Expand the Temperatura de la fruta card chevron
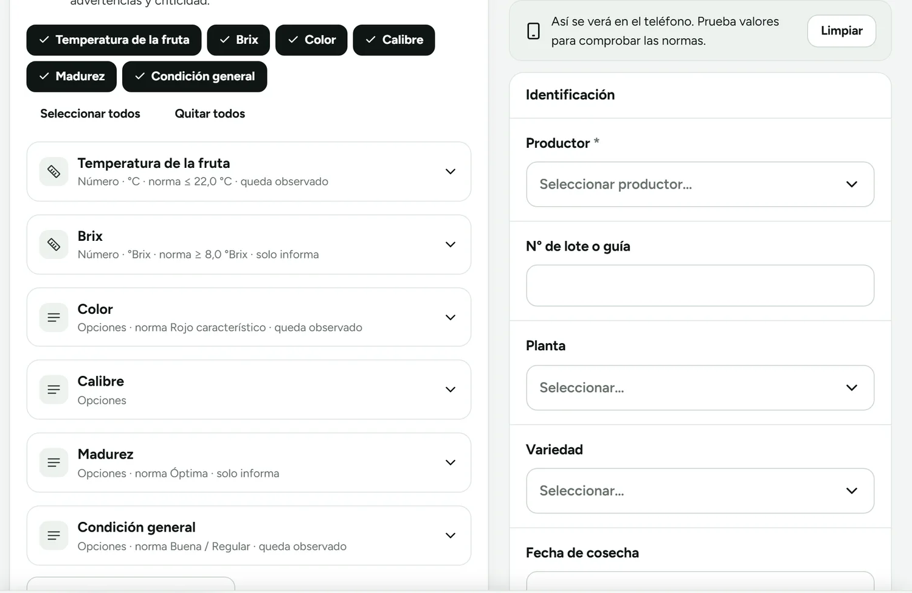912x593 pixels. coord(451,172)
